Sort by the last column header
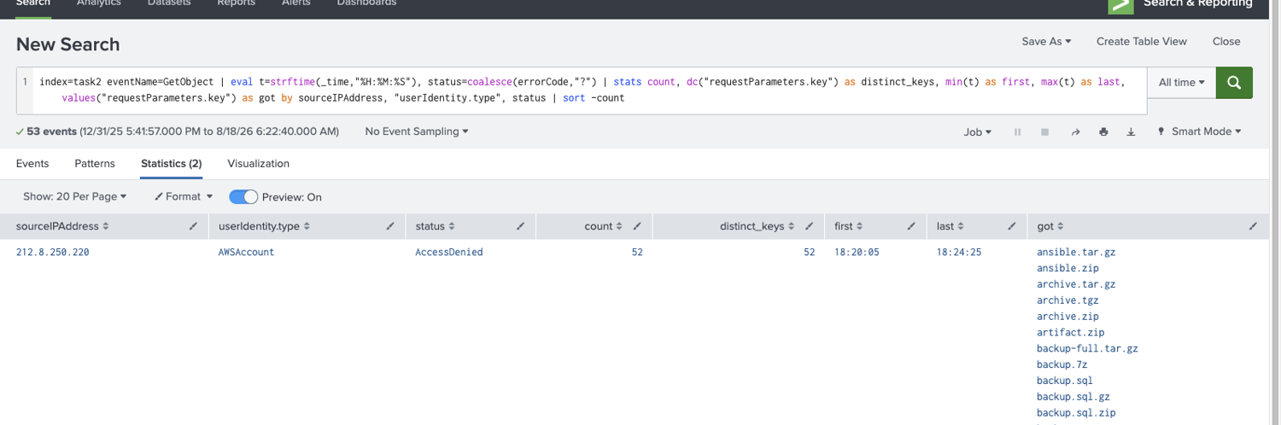 (950, 226)
